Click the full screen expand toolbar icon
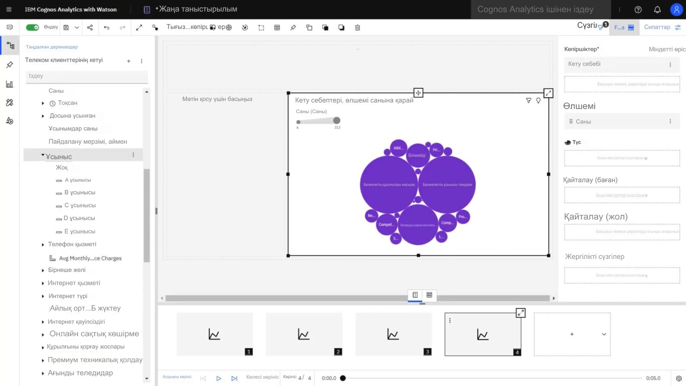Screen dimensions: 686x386 pyautogui.click(x=139, y=27)
